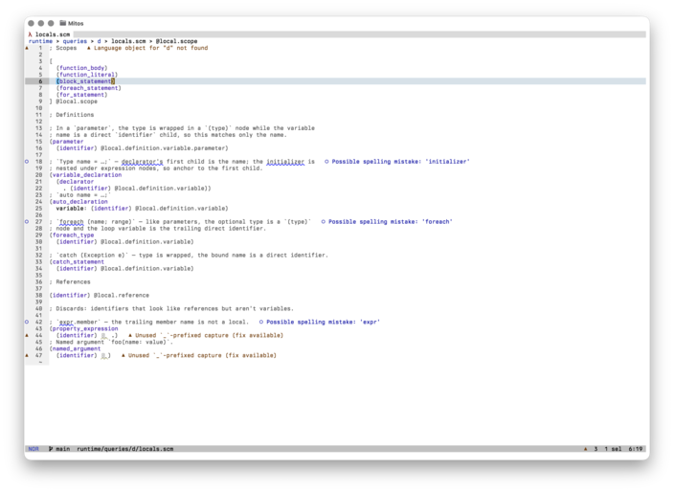Click '(parameter' on line 15
The image size is (674, 492).
pyautogui.click(x=66, y=142)
